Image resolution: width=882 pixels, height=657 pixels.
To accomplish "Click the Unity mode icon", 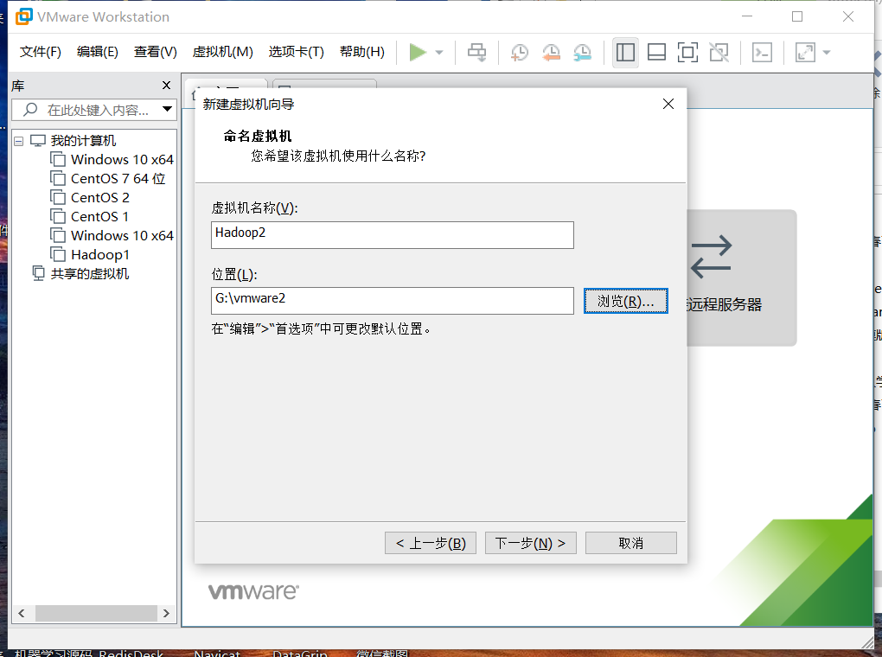I will tap(719, 53).
